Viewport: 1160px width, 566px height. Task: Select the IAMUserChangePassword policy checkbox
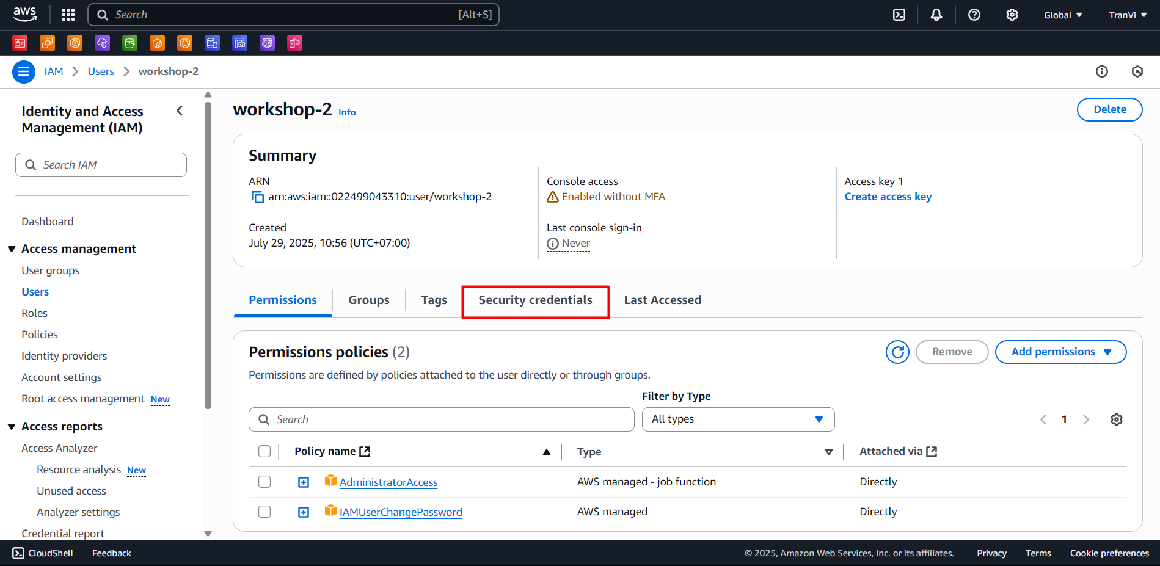pyautogui.click(x=264, y=512)
